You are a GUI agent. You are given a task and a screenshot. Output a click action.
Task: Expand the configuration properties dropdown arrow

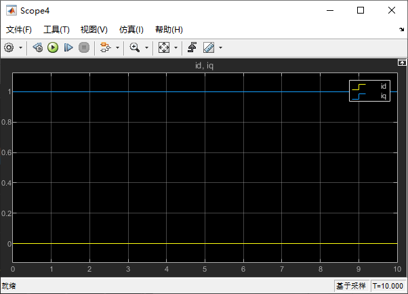(x=20, y=47)
